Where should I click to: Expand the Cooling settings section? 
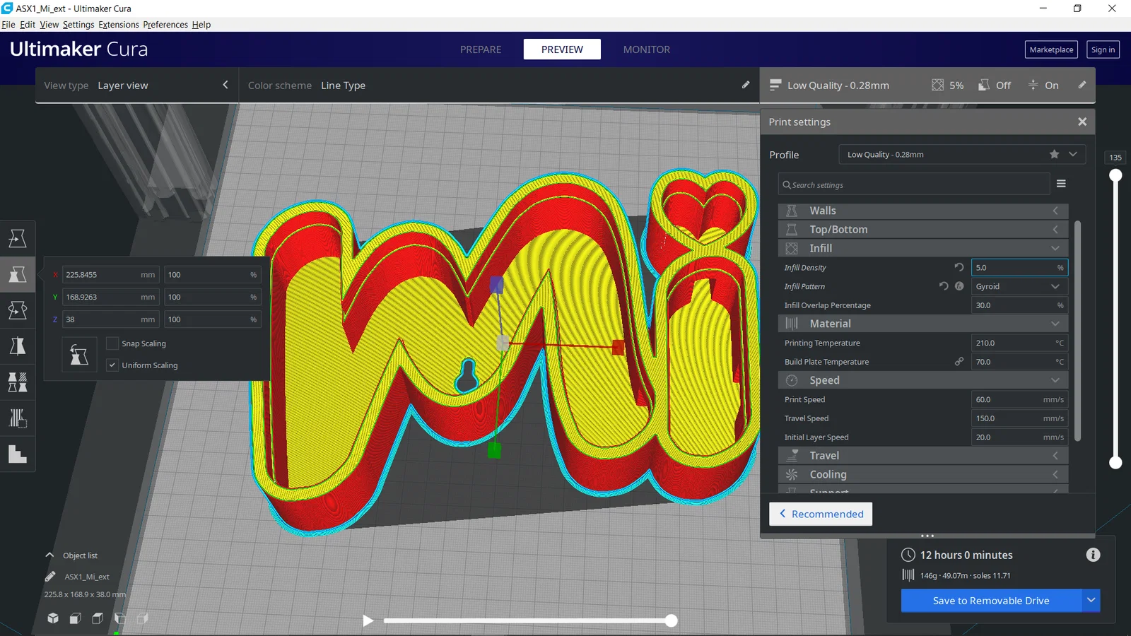923,474
